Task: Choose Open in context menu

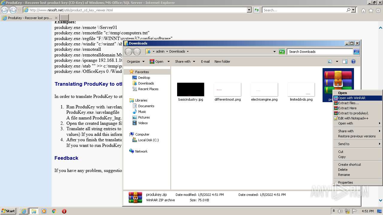Action: pos(358,93)
